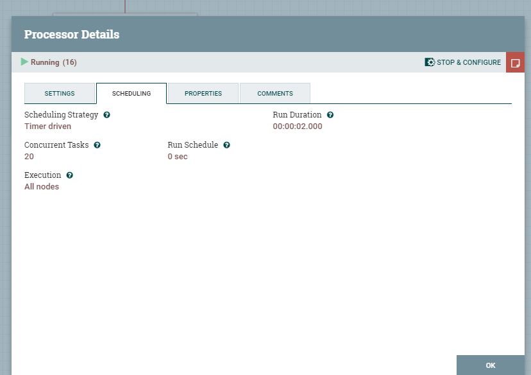The image size is (531, 375).
Task: Click the Execution help icon
Action: [69, 175]
